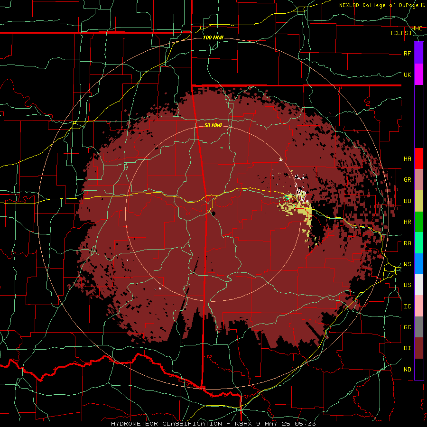Click the BI legend label

407,348
